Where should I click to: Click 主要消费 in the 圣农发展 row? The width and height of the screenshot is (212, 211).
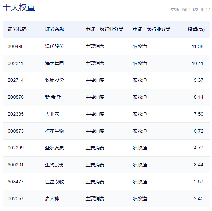95,148
